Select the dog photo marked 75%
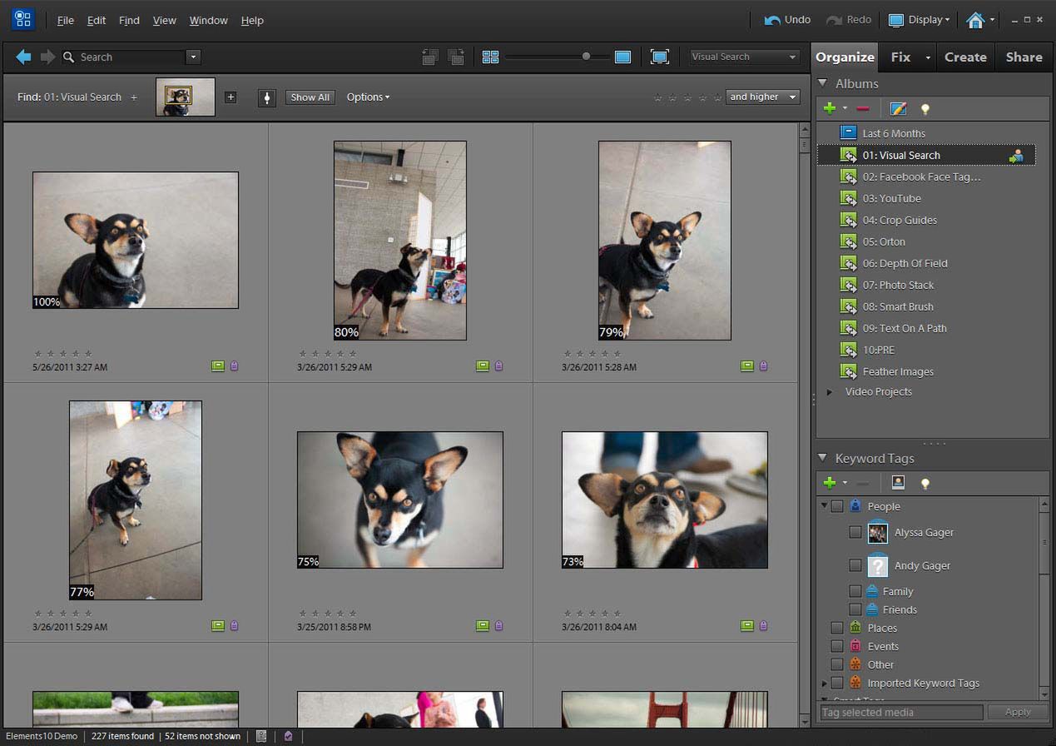This screenshot has width=1056, height=746. (x=400, y=500)
